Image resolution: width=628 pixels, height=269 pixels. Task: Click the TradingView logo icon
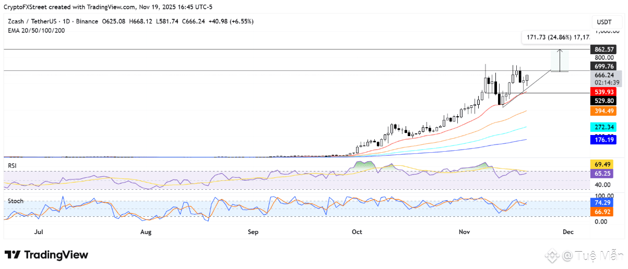tap(13, 255)
